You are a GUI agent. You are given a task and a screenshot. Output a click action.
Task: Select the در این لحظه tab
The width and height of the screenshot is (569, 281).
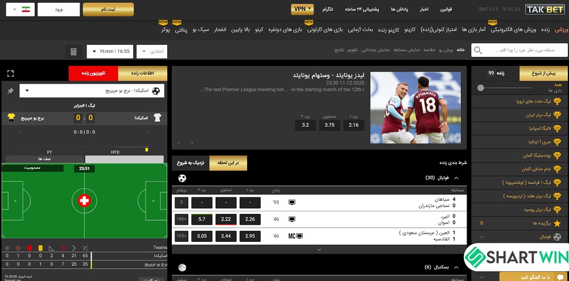228,163
